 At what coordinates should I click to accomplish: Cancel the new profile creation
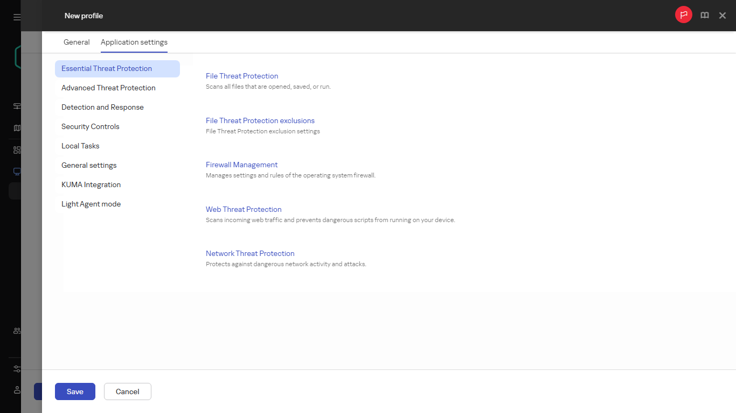point(127,391)
